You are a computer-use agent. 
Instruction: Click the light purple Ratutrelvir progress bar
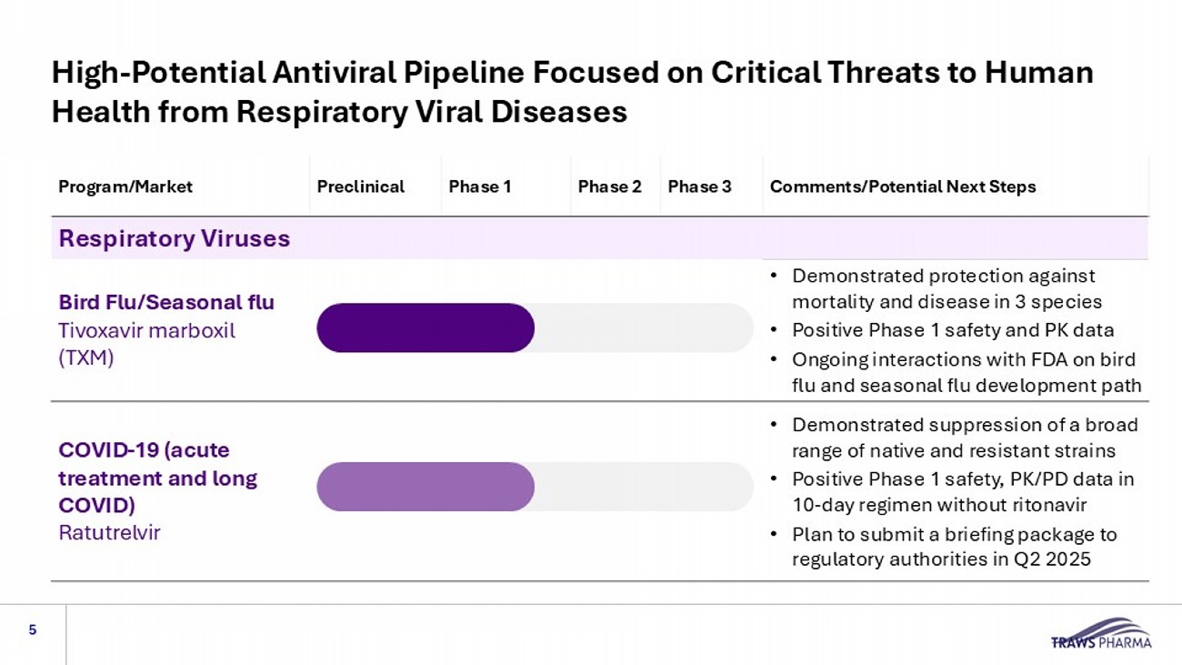425,487
